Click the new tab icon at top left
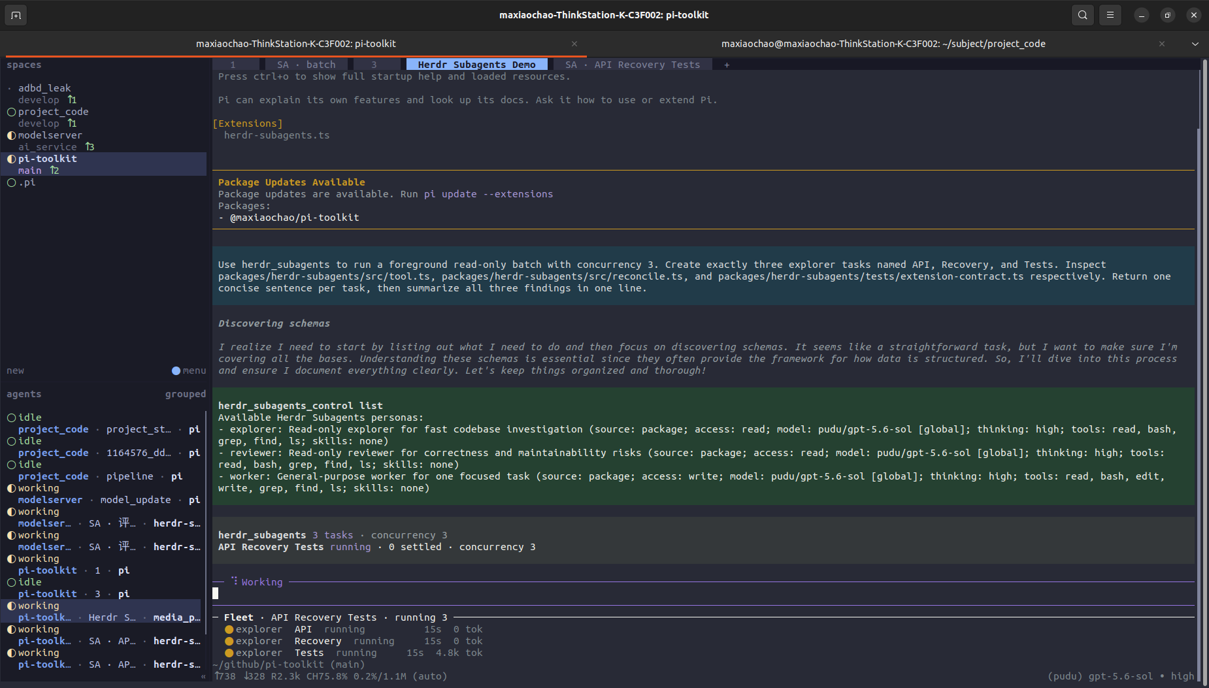 tap(16, 15)
